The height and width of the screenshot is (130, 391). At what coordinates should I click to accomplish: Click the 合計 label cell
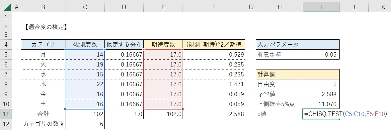(x=43, y=114)
